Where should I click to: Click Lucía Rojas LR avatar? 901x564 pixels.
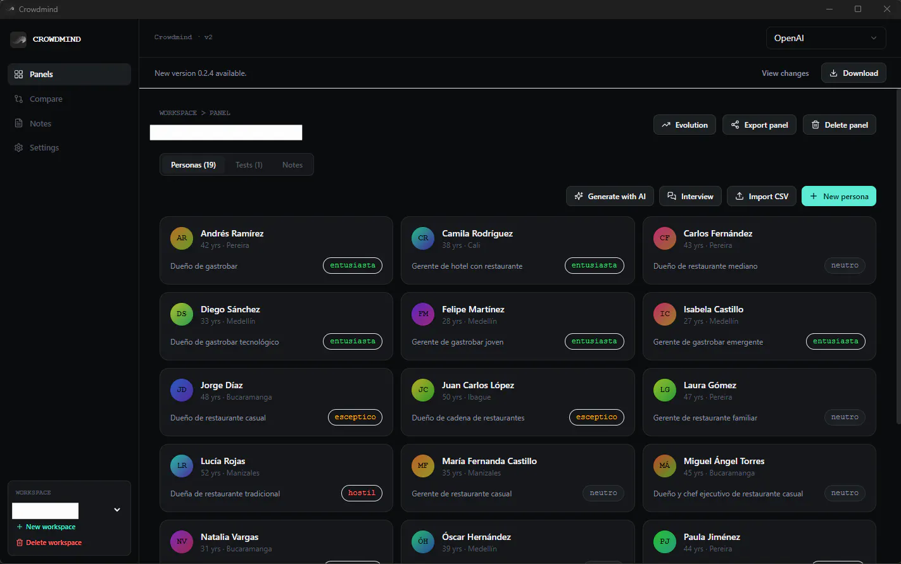(182, 466)
